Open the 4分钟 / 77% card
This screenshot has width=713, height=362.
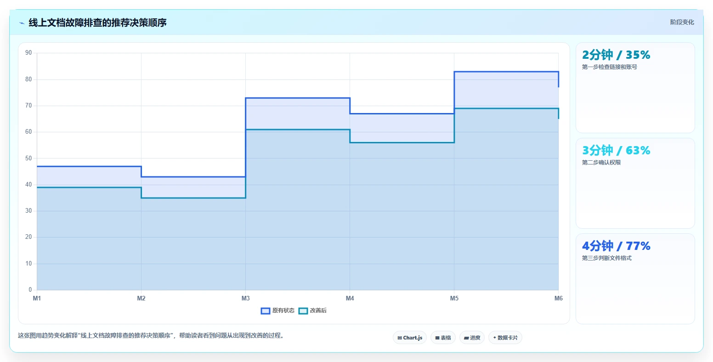pyautogui.click(x=635, y=279)
